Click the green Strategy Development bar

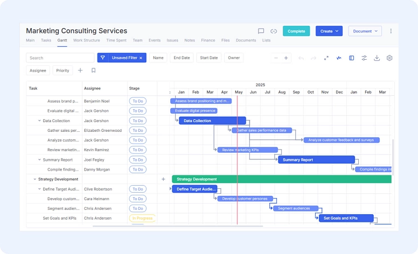pos(281,179)
